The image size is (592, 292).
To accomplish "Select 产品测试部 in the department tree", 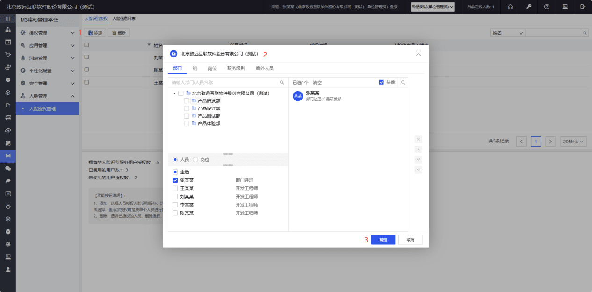I will click(209, 116).
